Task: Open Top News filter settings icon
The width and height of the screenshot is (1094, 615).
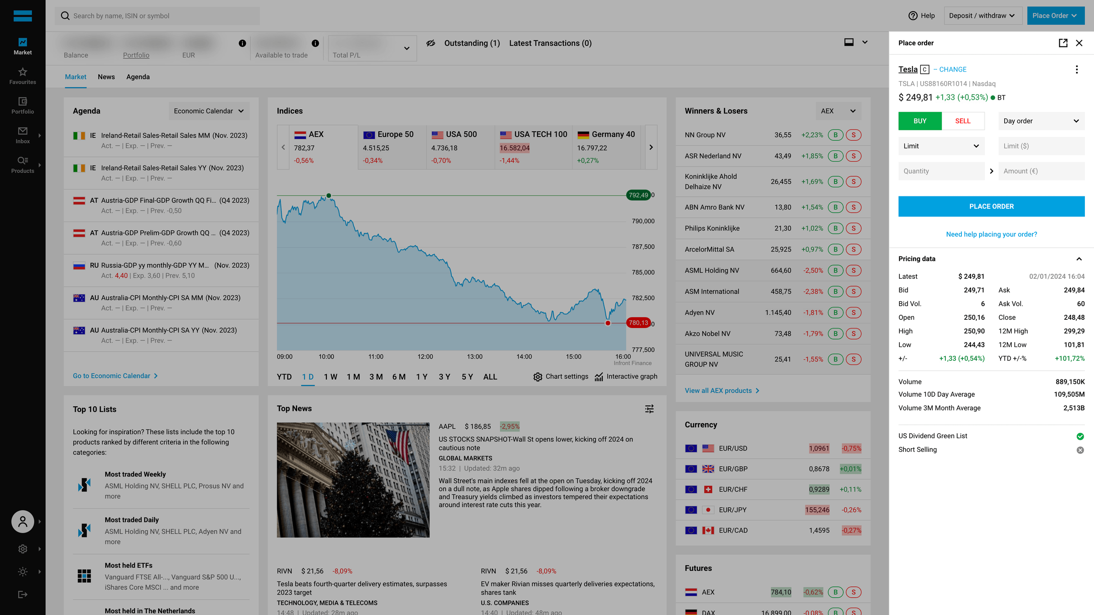Action: 650,409
